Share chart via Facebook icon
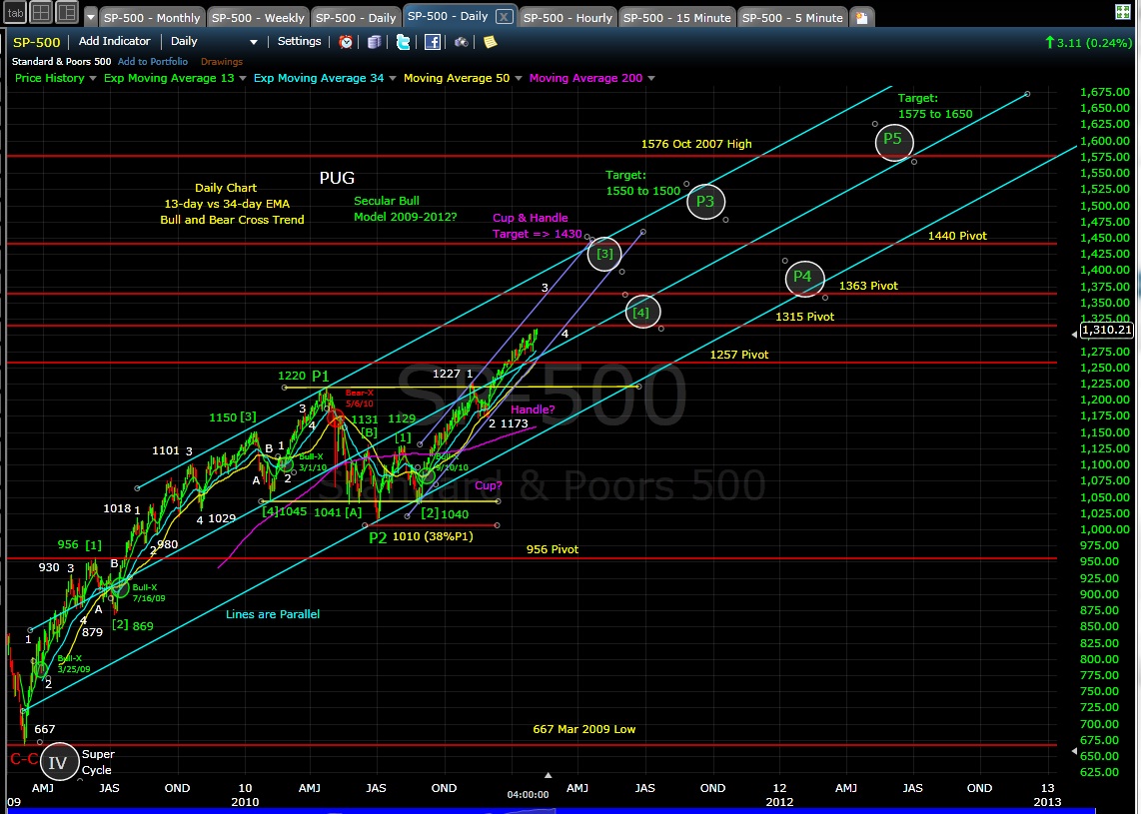 coord(433,42)
